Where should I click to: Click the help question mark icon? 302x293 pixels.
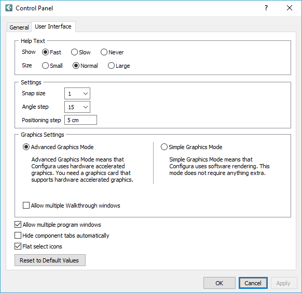(266, 8)
